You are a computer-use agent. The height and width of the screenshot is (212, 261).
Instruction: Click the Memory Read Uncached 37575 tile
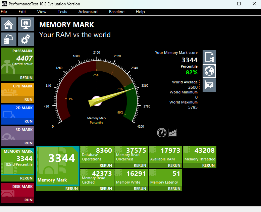tap(131, 154)
